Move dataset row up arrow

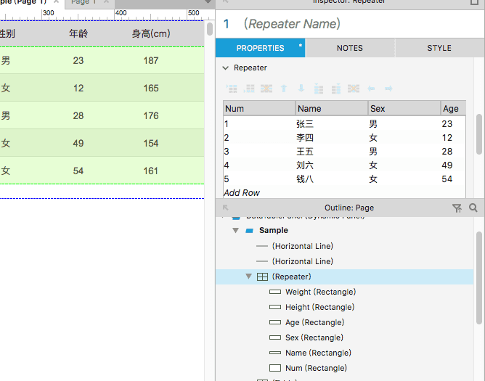pos(284,89)
